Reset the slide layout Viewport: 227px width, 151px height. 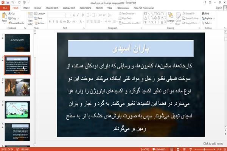[39, 19]
